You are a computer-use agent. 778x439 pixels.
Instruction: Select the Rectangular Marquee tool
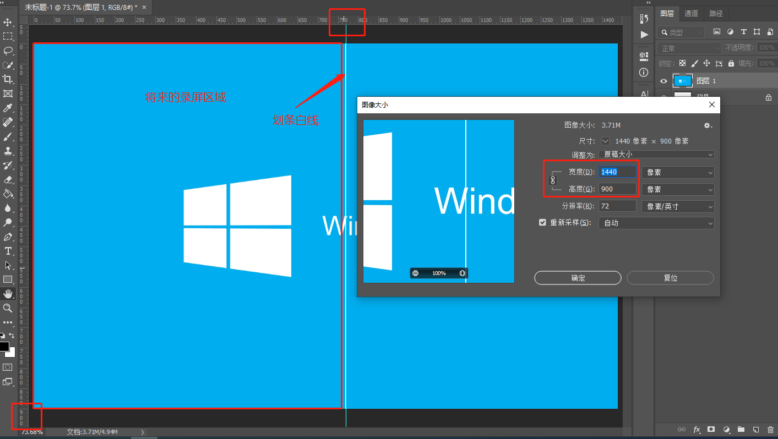8,36
